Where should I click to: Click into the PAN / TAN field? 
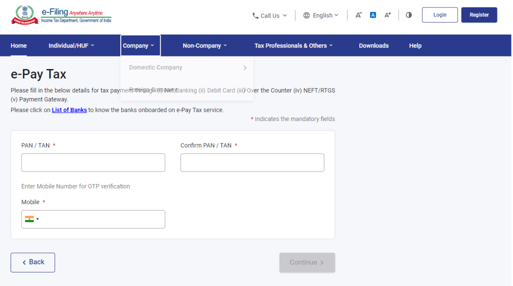[93, 162]
